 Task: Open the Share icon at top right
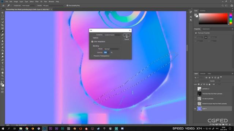tap(232, 5)
